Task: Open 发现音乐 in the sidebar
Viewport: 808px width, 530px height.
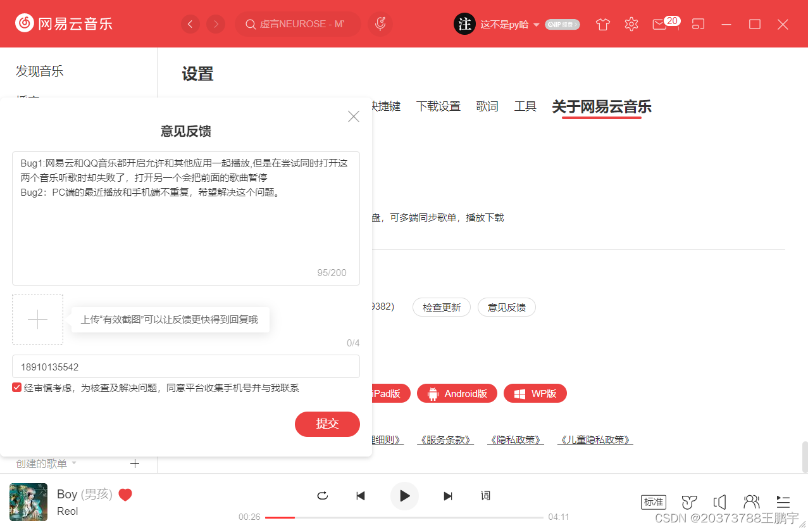Action: [x=40, y=71]
